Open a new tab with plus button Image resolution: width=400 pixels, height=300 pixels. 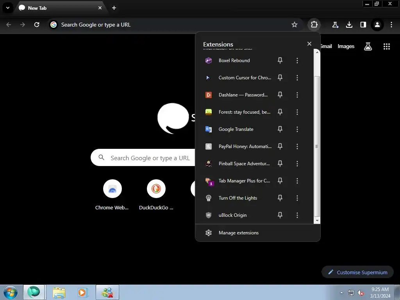[x=114, y=8]
